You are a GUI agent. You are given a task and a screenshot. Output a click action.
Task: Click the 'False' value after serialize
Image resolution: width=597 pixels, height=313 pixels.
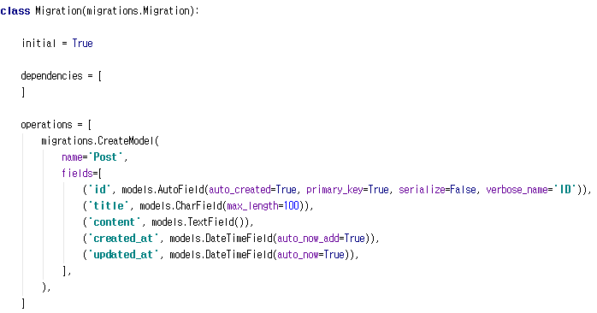(x=463, y=190)
